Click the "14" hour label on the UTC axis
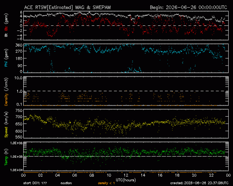 (x=143, y=175)
